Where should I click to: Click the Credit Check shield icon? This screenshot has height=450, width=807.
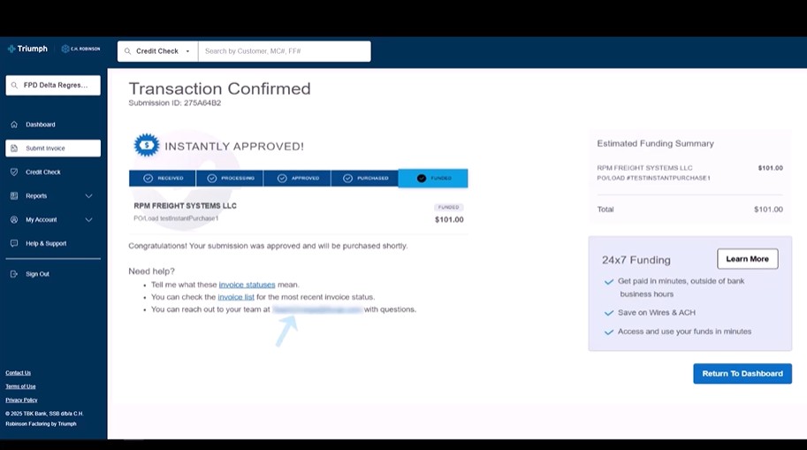[14, 172]
